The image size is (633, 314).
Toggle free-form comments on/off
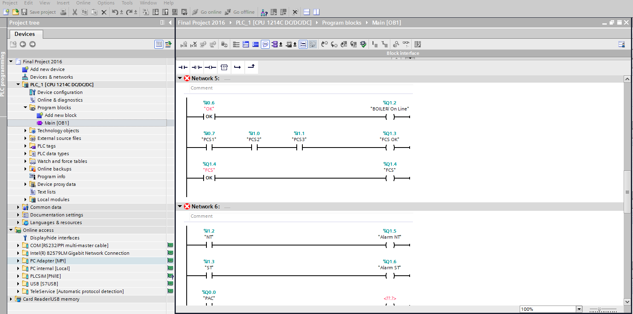pos(265,44)
